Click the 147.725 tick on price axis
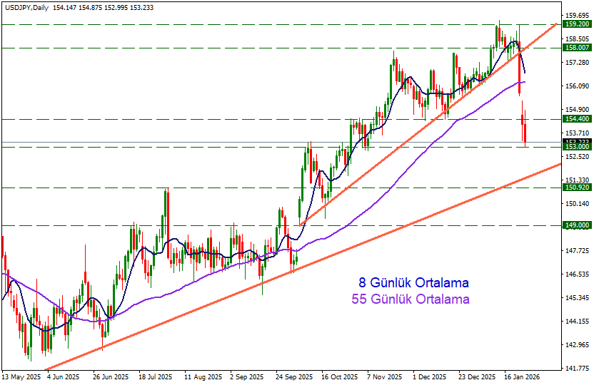 click(575, 251)
